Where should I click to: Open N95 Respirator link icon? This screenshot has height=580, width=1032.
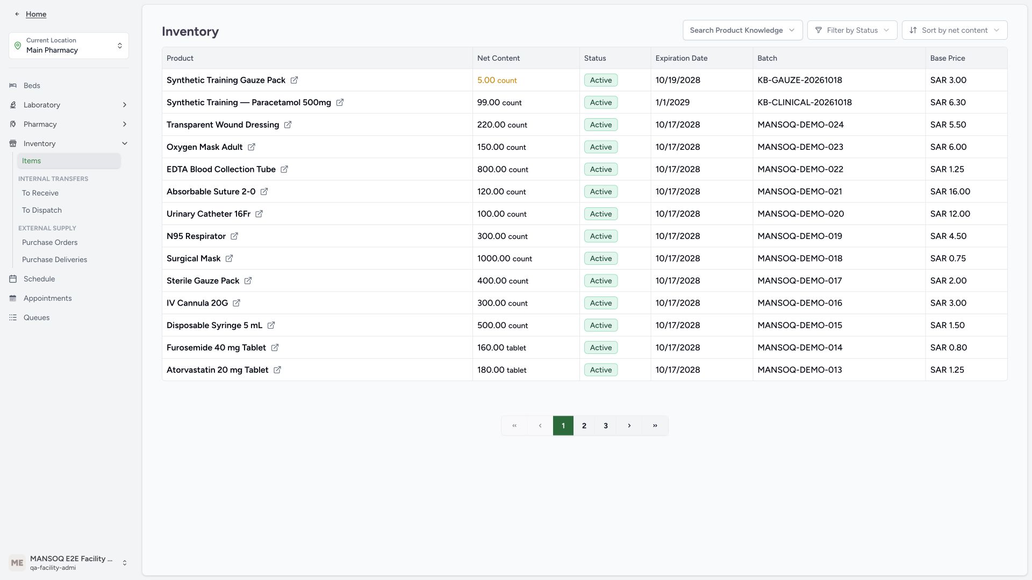click(x=234, y=236)
